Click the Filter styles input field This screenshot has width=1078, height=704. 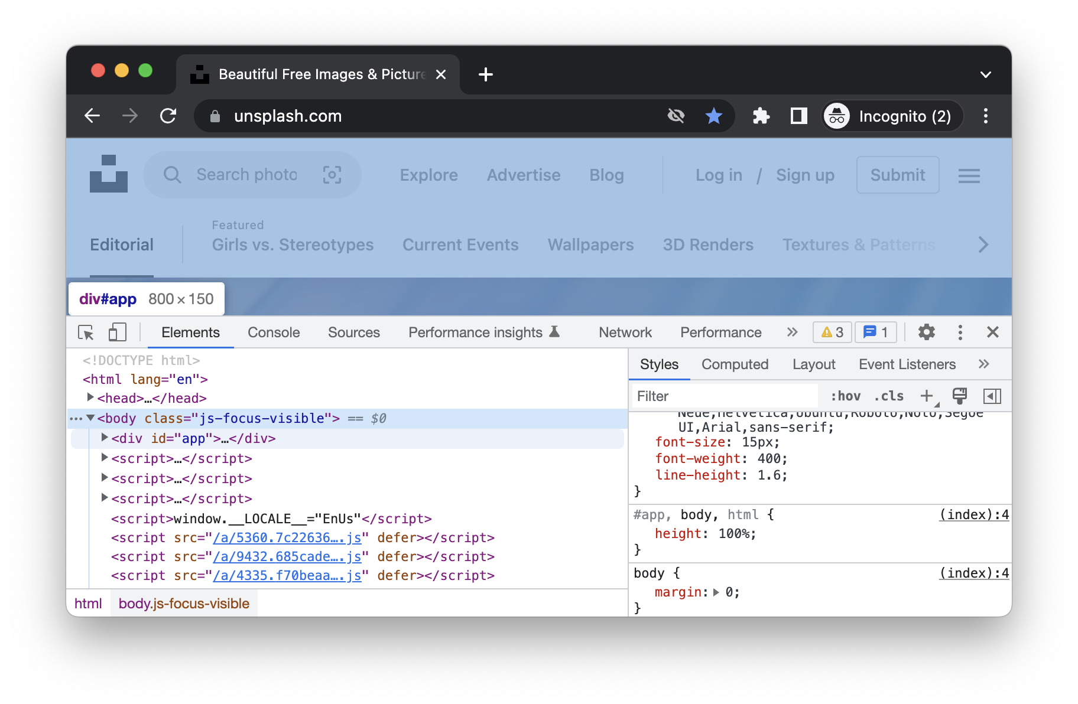point(724,396)
